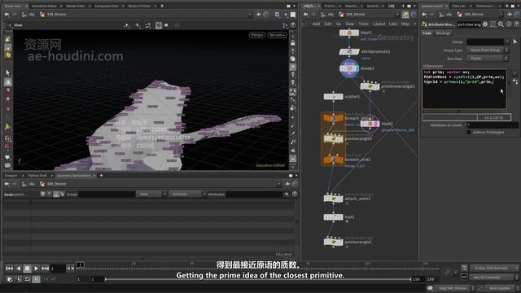
Task: Select the attach_anim1 node
Action: point(333,199)
